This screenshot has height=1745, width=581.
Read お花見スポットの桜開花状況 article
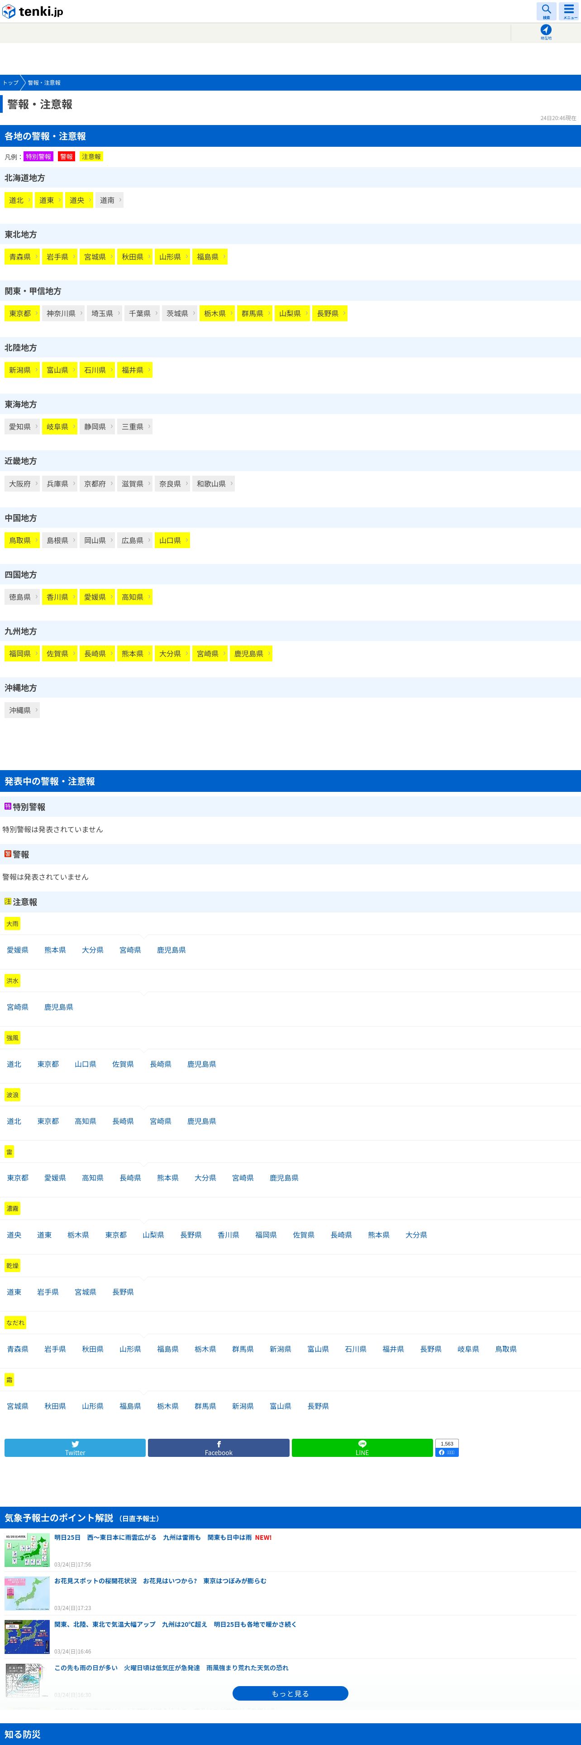coord(160,1581)
